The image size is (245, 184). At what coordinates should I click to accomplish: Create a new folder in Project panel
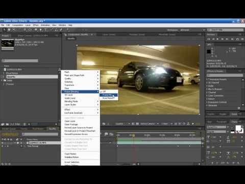[x=7, y=124]
